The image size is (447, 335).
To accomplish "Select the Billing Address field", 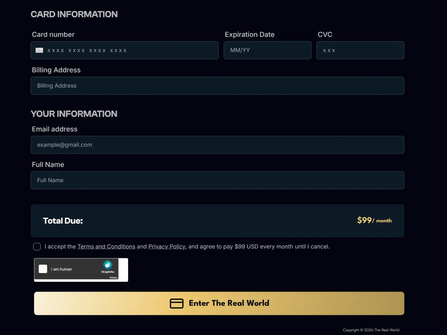I will click(x=218, y=86).
